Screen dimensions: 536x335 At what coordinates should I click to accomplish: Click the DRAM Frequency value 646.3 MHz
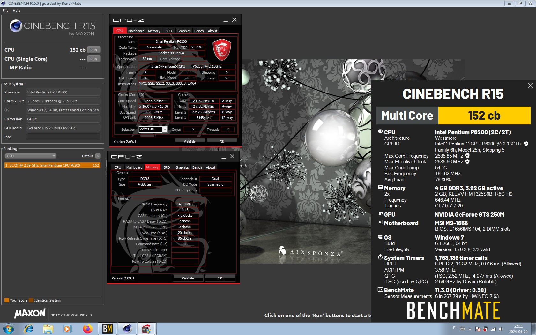pos(185,204)
